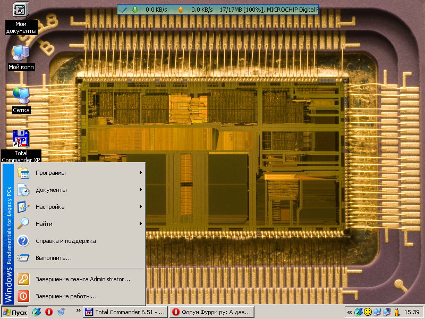Expand the Документы submenu arrow
Screen dimensions: 425x319
(140, 190)
